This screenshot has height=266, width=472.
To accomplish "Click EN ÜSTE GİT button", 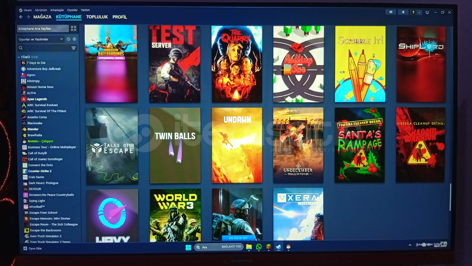I will click(x=238, y=238).
